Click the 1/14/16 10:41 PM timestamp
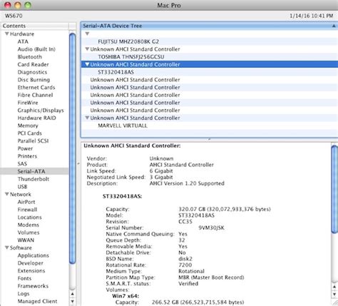 [311, 16]
